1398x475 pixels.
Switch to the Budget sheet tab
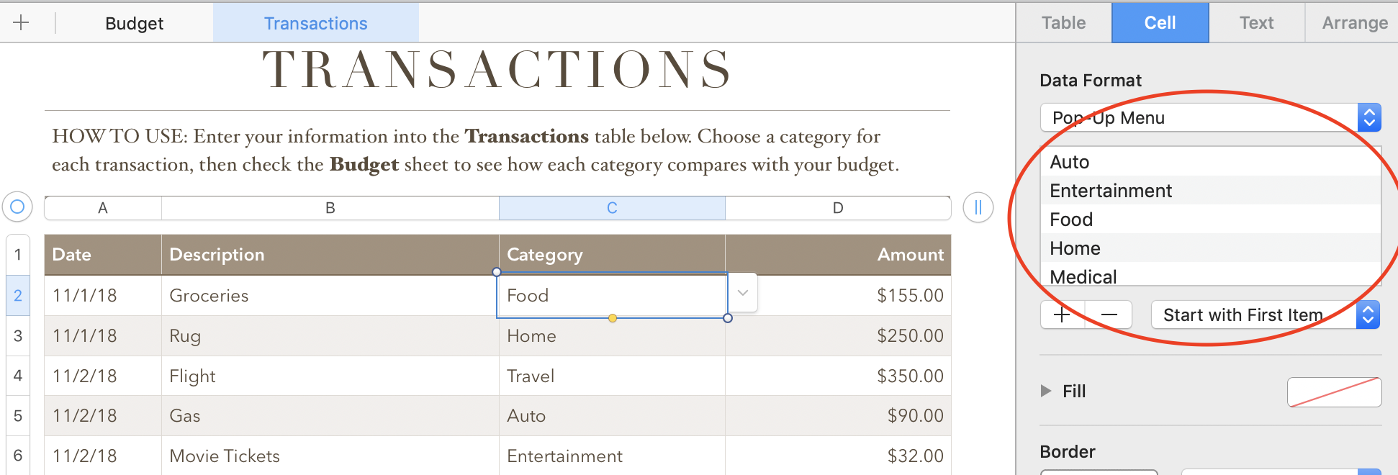pos(134,23)
